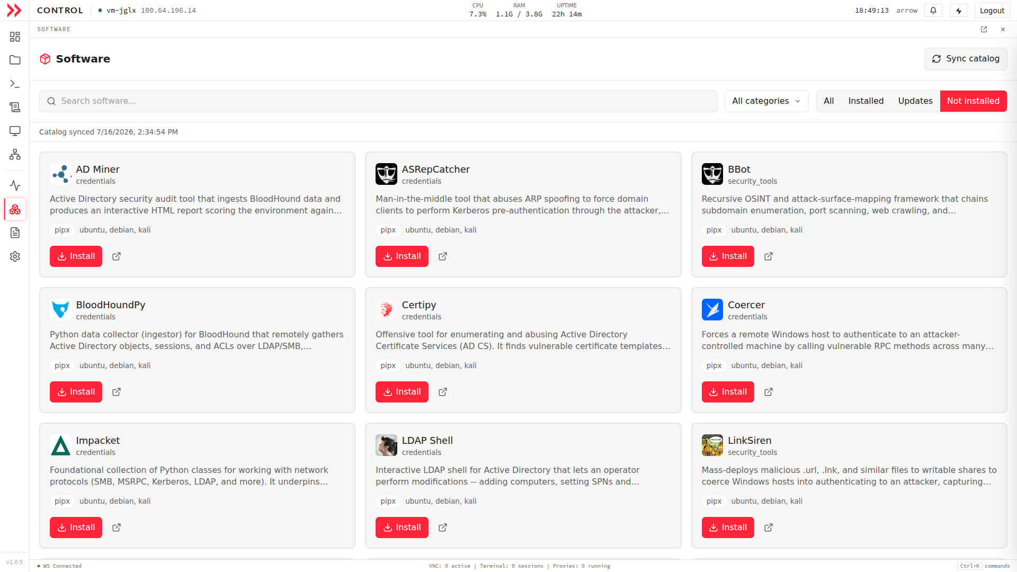Open the terminal prompt icon in sidebar
This screenshot has width=1017, height=572.
tap(15, 84)
